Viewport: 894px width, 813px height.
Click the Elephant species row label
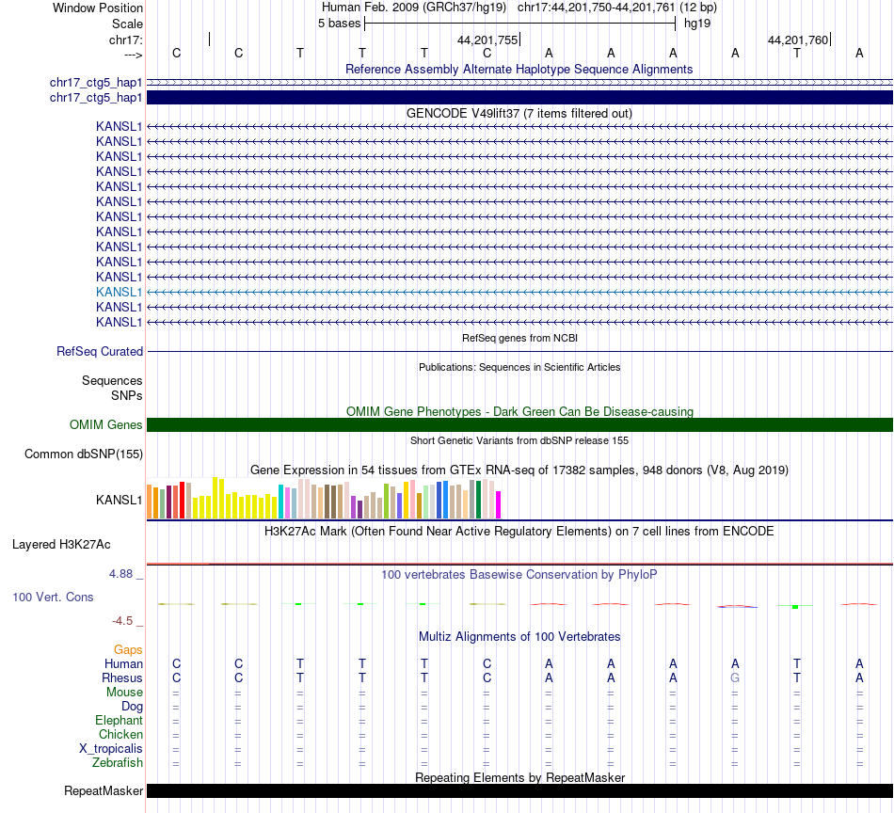coord(119,720)
